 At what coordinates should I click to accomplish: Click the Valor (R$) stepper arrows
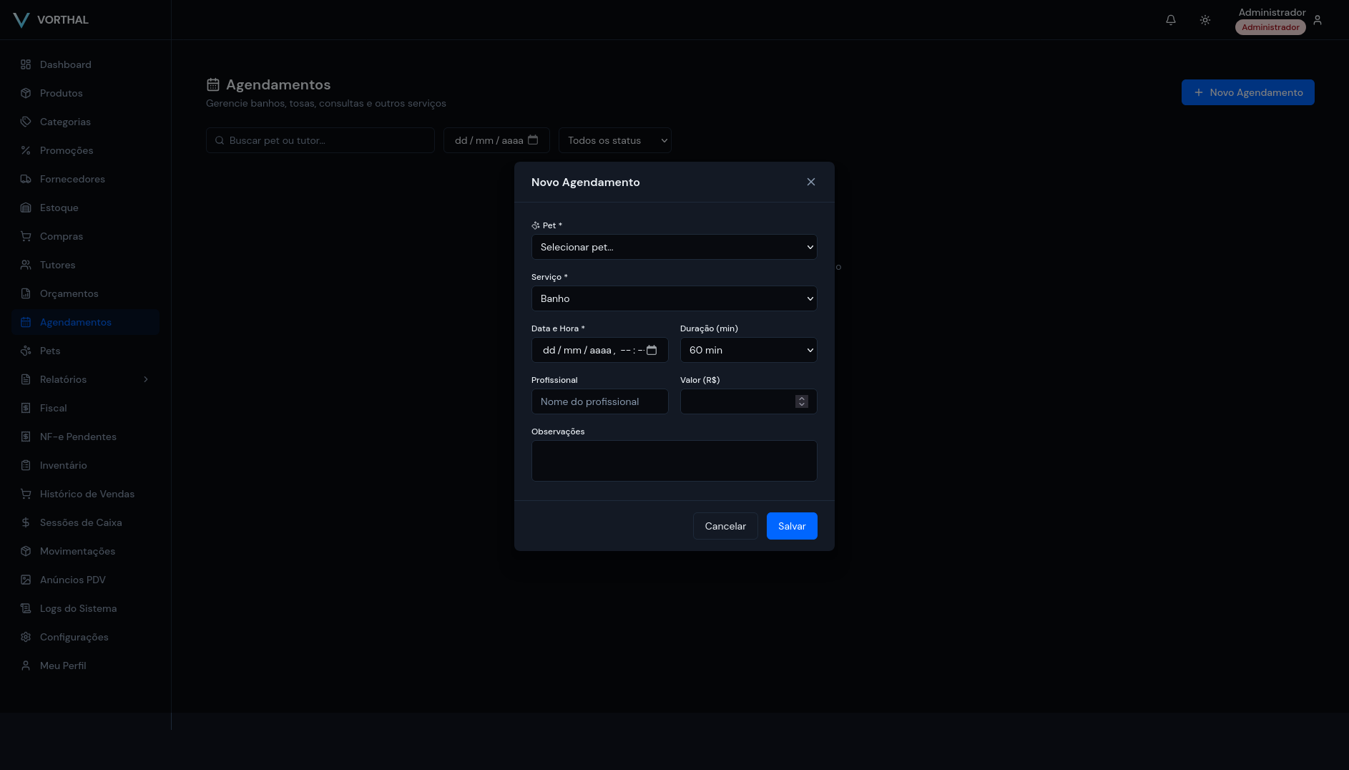point(802,401)
